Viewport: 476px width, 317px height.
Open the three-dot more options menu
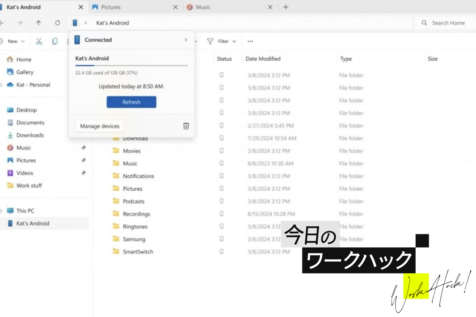(x=250, y=41)
